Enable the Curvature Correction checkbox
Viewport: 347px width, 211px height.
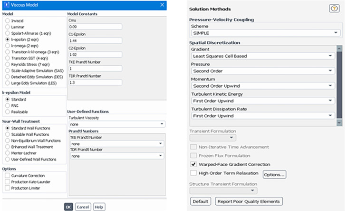click(x=7, y=176)
